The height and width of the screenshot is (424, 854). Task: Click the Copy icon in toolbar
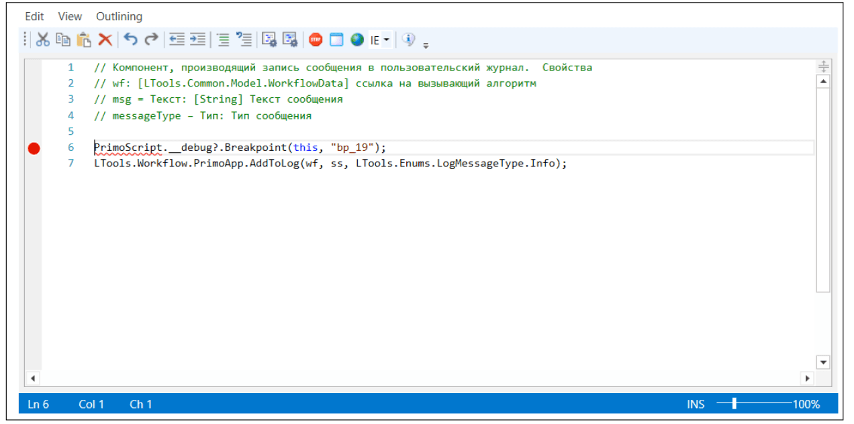coord(63,40)
